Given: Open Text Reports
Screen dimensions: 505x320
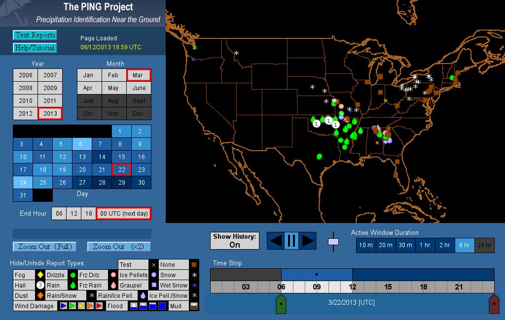Looking at the screenshot, I should (35, 35).
